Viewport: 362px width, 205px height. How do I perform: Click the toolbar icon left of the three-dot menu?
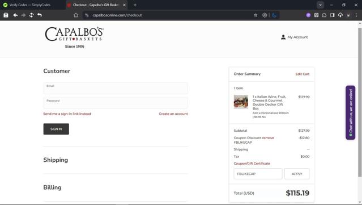click(348, 15)
